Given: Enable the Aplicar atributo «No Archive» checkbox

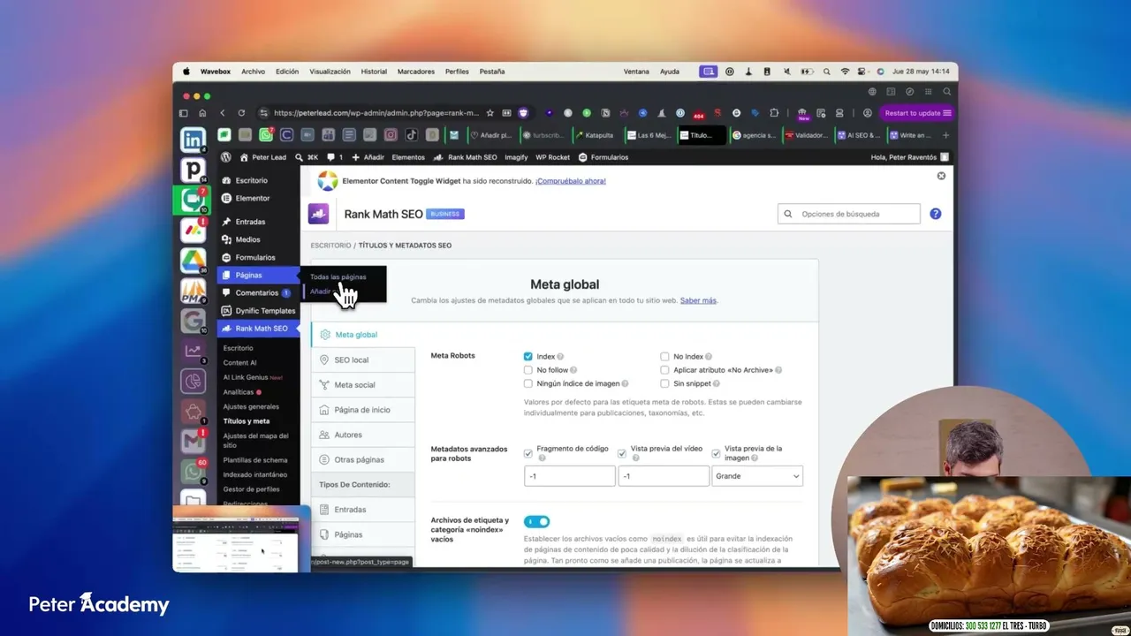Looking at the screenshot, I should coord(665,370).
